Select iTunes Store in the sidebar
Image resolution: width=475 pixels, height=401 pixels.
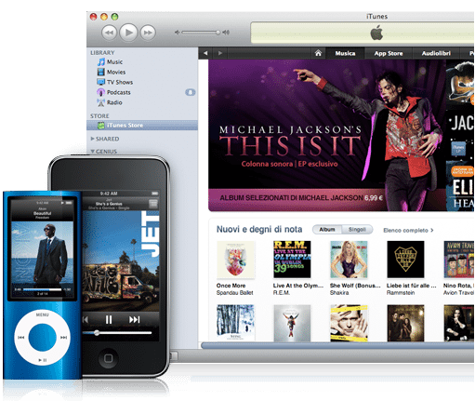pyautogui.click(x=142, y=126)
